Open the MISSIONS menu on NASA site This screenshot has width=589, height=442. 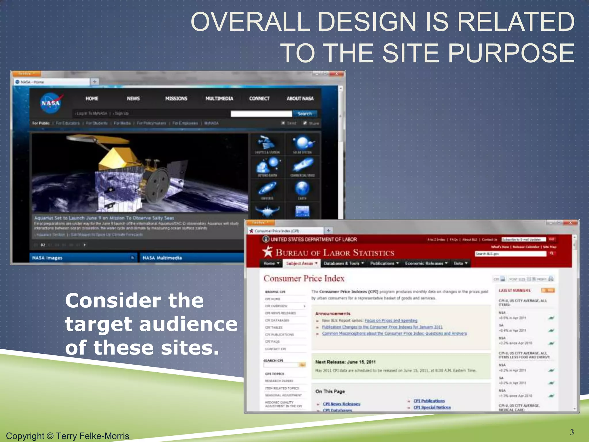point(176,98)
